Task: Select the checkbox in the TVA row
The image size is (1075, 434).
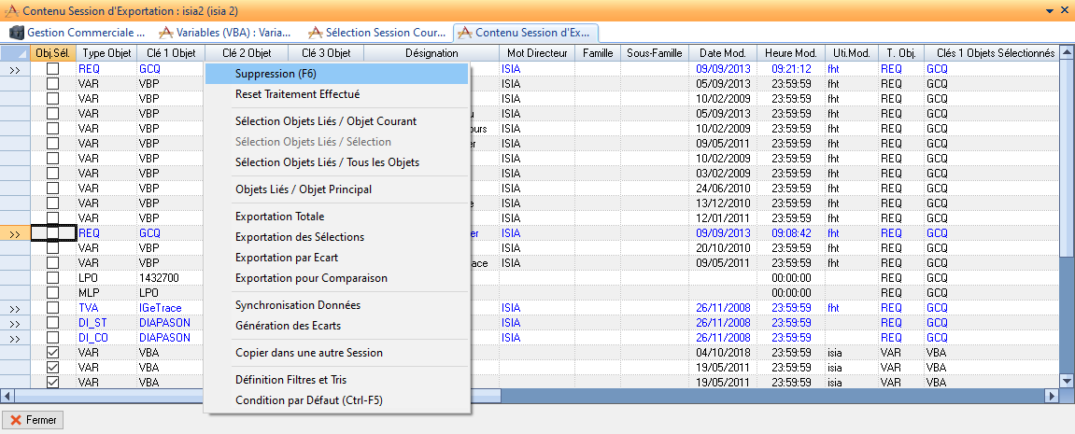Action: (53, 308)
